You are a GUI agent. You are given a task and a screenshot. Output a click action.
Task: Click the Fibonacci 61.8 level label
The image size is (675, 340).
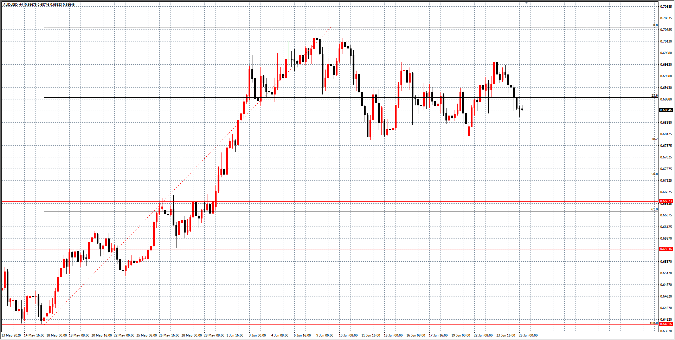tap(654, 209)
